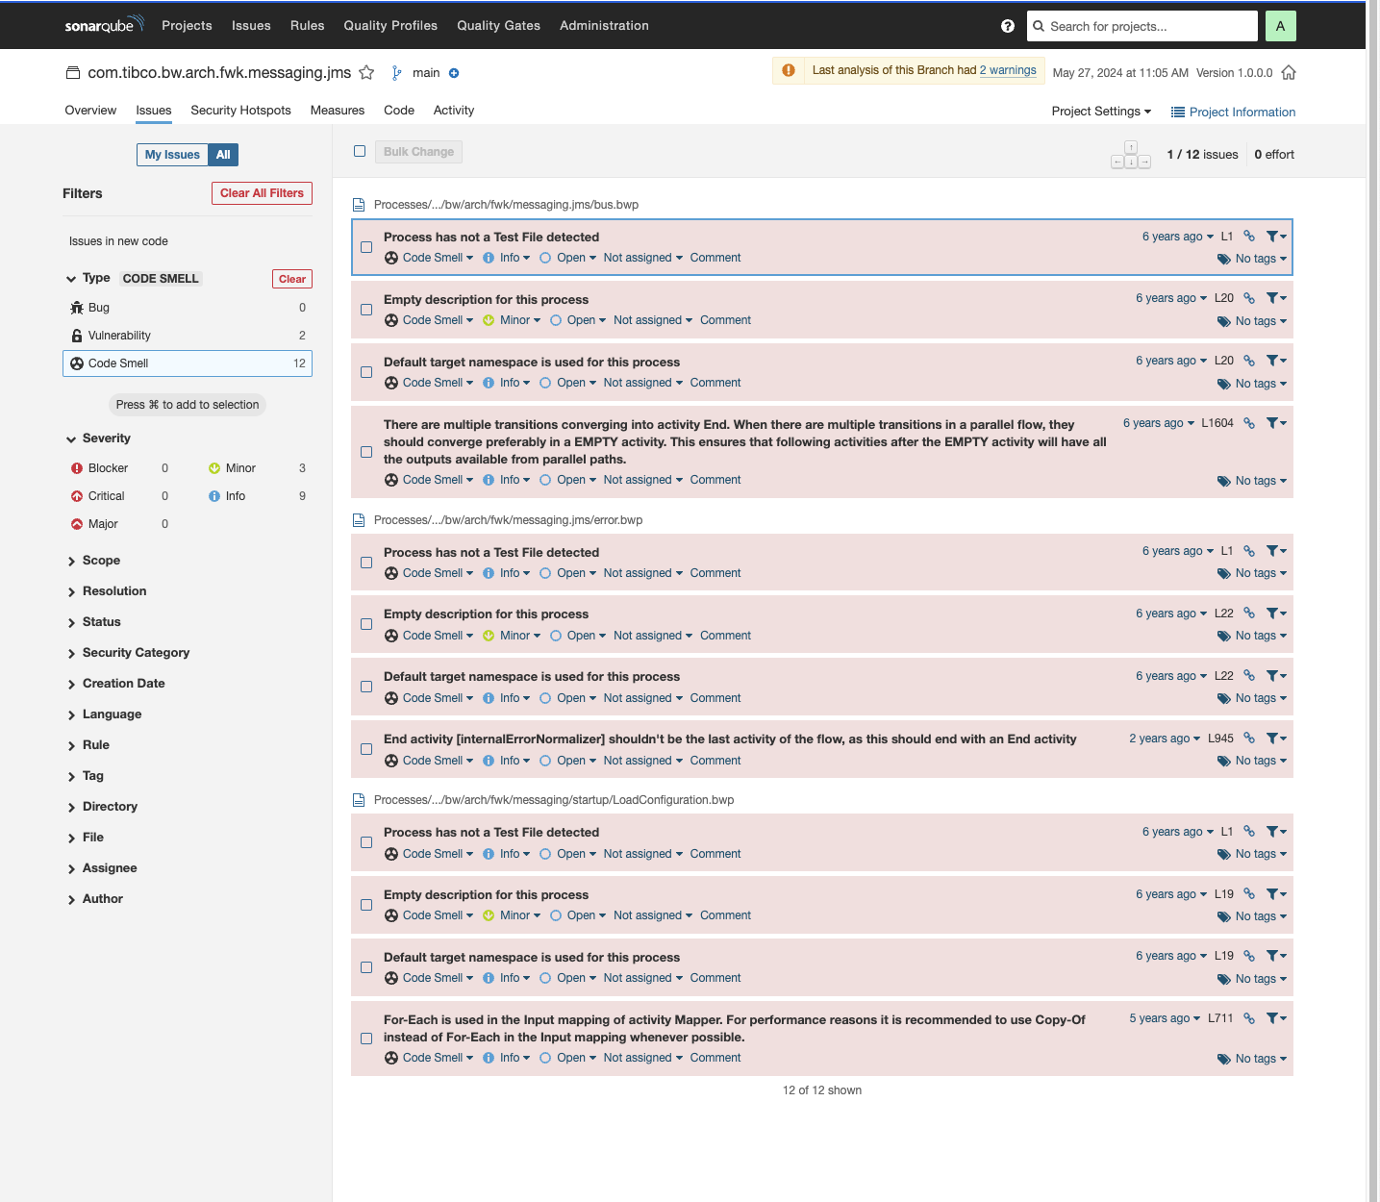Check the bus.bwp 'Empty description' issue checkbox
Screen dimensions: 1380x1202
pos(366,310)
